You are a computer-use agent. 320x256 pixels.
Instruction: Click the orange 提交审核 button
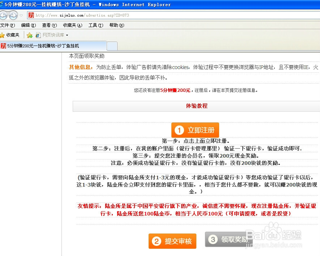click(x=172, y=241)
